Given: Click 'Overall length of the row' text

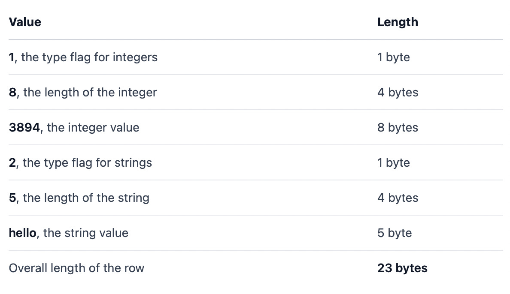Looking at the screenshot, I should pos(76,268).
